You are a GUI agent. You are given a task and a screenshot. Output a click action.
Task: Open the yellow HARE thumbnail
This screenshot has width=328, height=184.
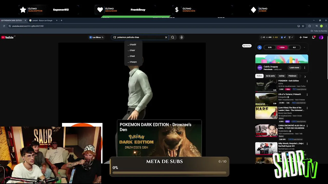[x=266, y=113]
